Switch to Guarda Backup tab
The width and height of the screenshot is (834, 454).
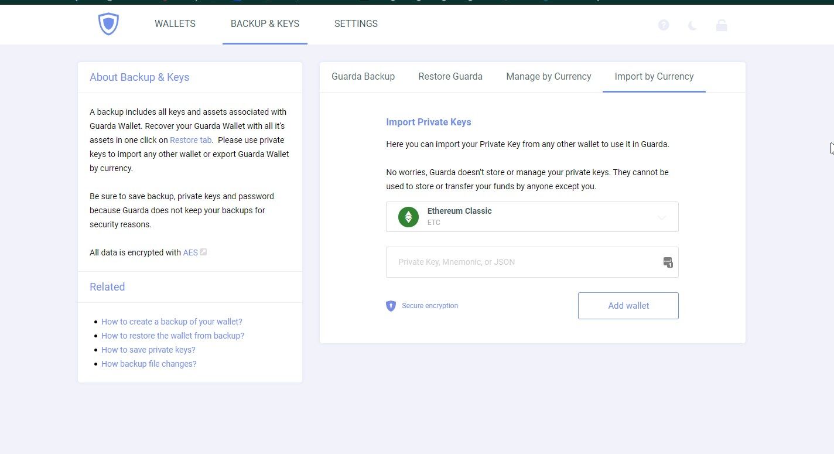363,77
